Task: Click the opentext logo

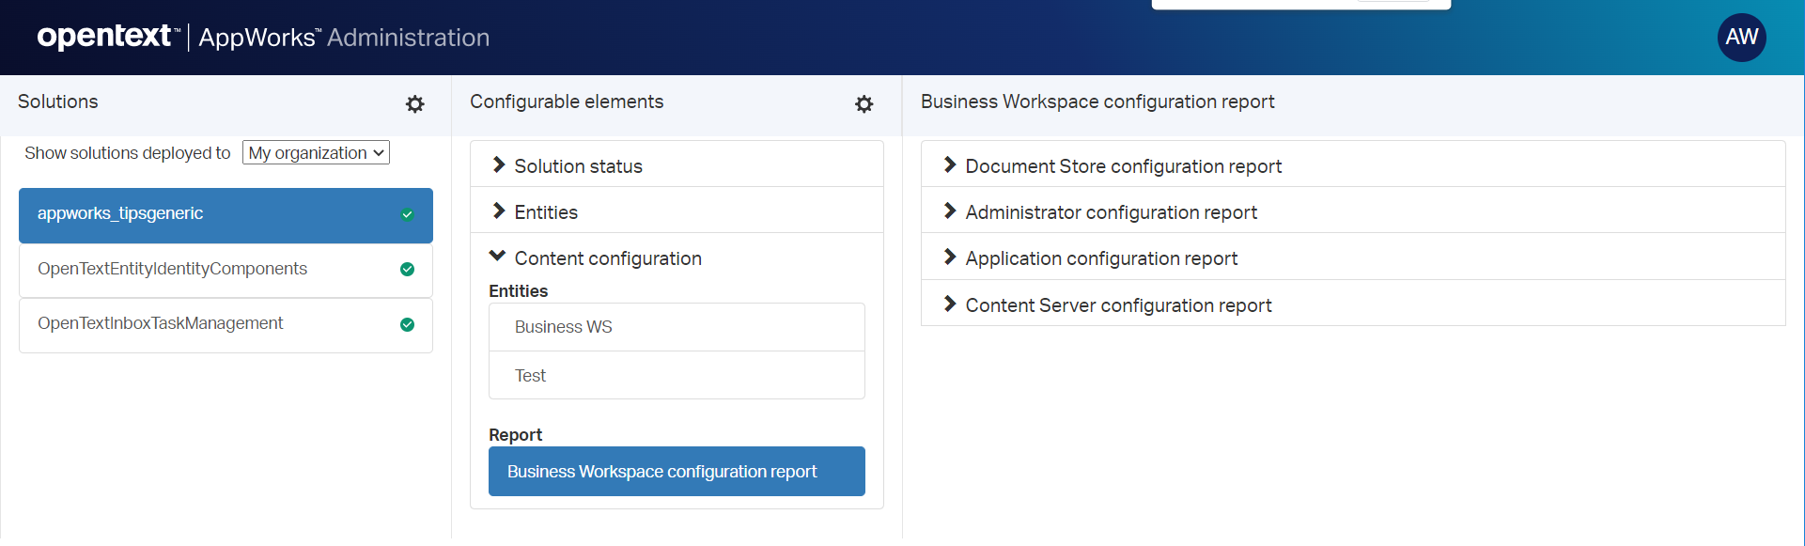Action: pos(105,37)
